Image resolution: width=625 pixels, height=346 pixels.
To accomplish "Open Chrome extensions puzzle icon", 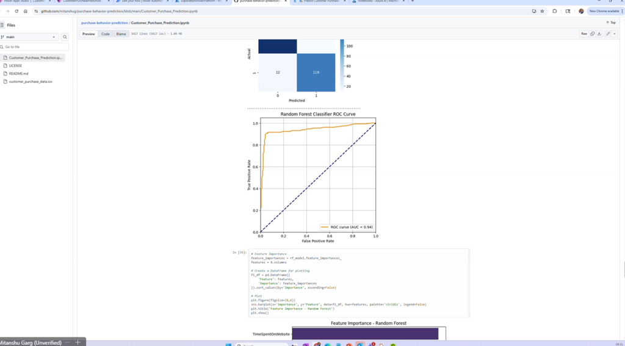I will pos(555,11).
